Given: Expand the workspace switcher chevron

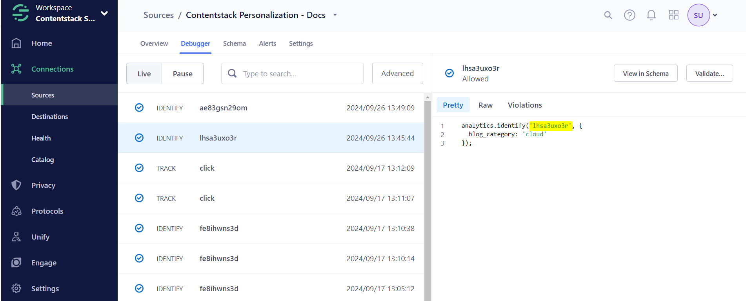Looking at the screenshot, I should point(104,13).
